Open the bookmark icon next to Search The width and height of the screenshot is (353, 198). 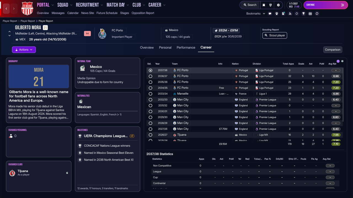click(x=264, y=5)
